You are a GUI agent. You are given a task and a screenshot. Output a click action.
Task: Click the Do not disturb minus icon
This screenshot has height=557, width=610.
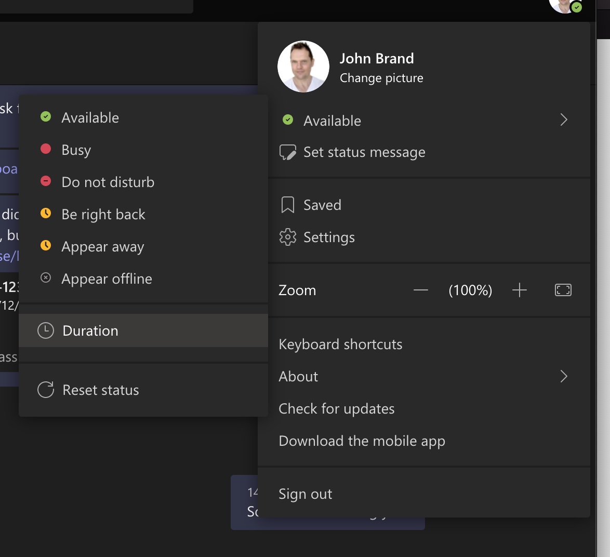click(46, 181)
